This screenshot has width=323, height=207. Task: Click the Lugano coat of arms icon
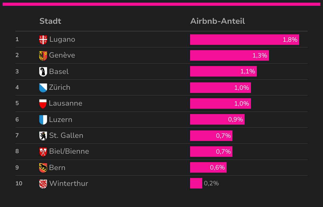click(43, 40)
